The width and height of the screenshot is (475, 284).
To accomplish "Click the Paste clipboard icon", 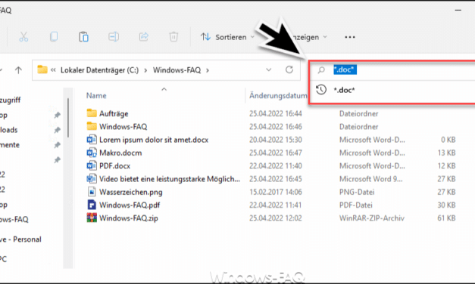I will [83, 37].
